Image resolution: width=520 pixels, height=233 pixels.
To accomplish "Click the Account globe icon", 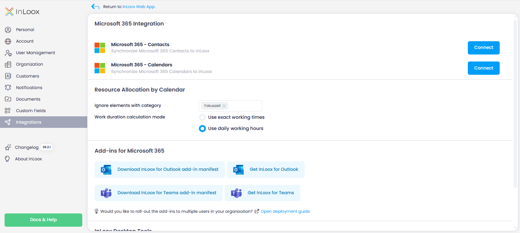I will point(8,41).
